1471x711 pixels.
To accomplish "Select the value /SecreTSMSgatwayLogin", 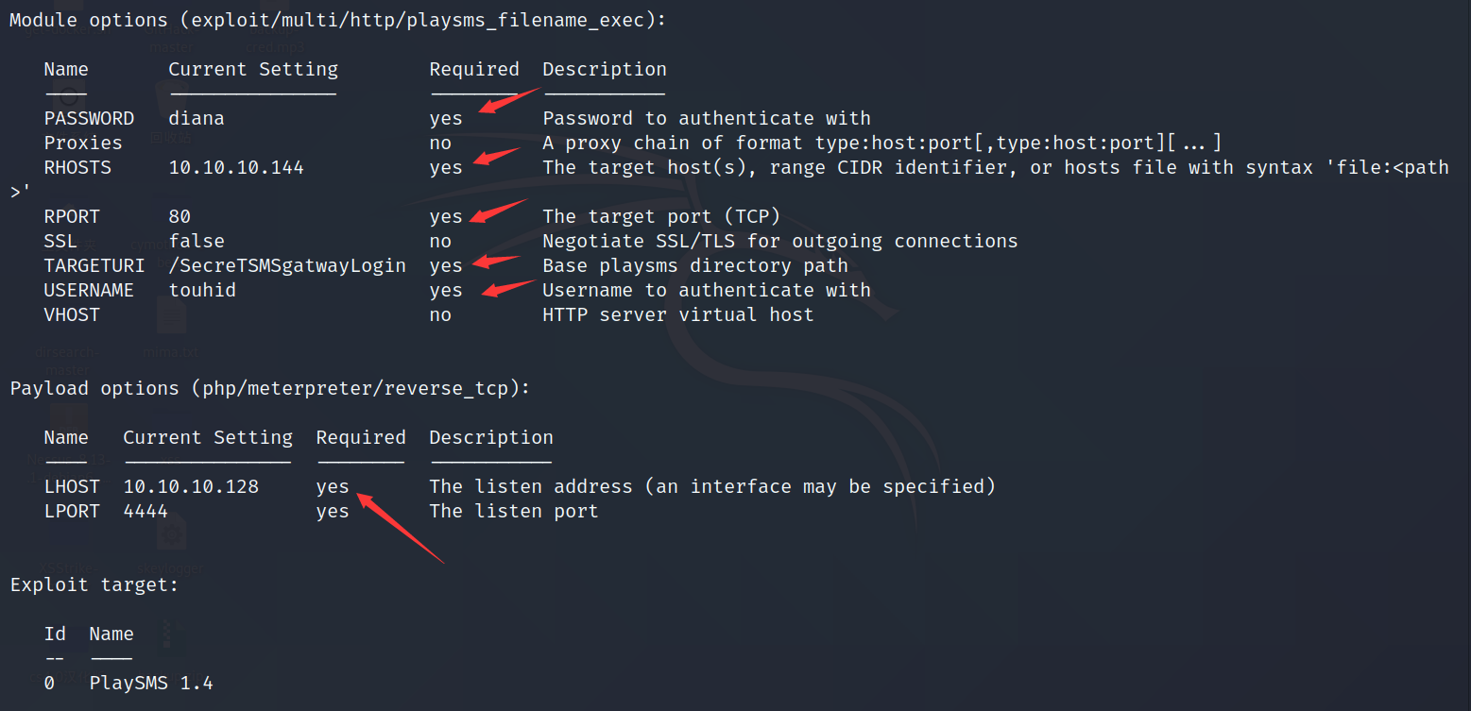I will [x=287, y=265].
